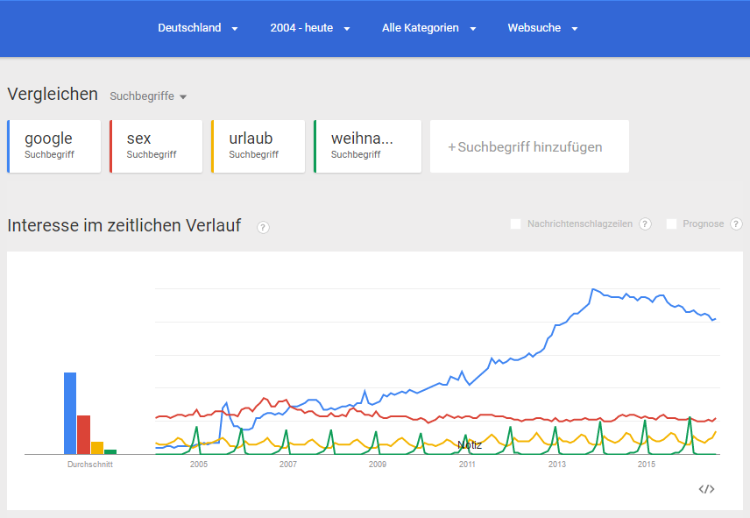Viewport: 750px width, 518px height.
Task: Click the google search term card
Action: pos(54,145)
